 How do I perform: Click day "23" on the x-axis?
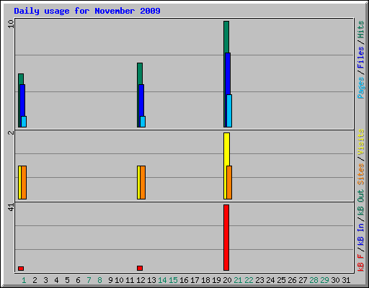coord(259,280)
